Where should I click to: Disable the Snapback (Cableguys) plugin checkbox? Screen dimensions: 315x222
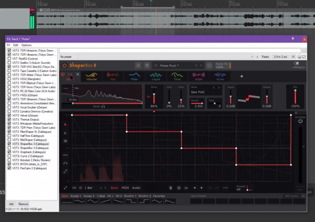(x=9, y=152)
